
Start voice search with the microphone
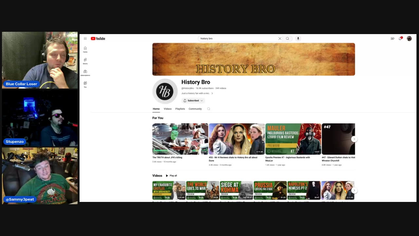(298, 38)
